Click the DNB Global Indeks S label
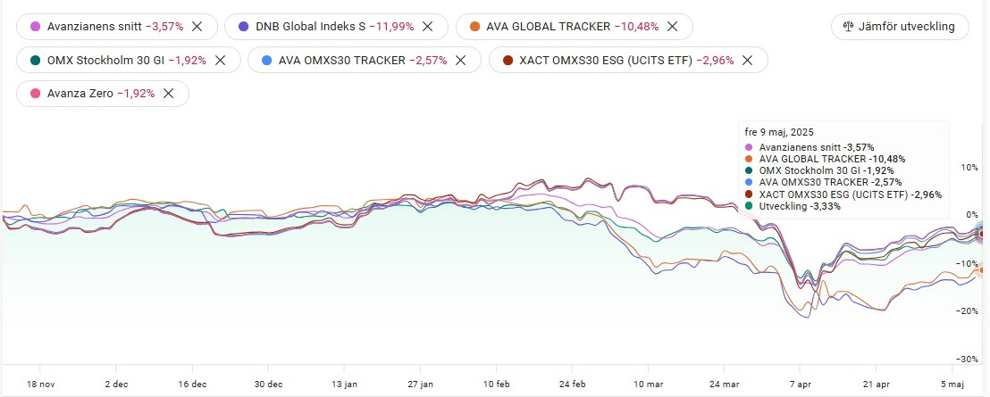 pos(311,27)
